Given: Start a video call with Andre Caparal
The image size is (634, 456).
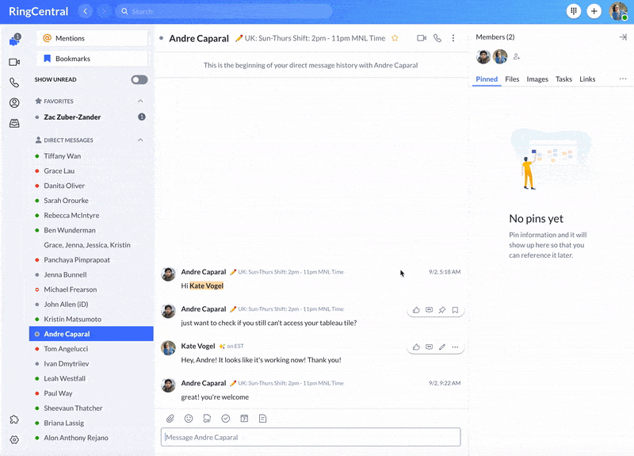Looking at the screenshot, I should tap(422, 38).
